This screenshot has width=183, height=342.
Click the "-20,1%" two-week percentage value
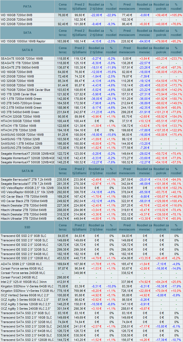111,99
